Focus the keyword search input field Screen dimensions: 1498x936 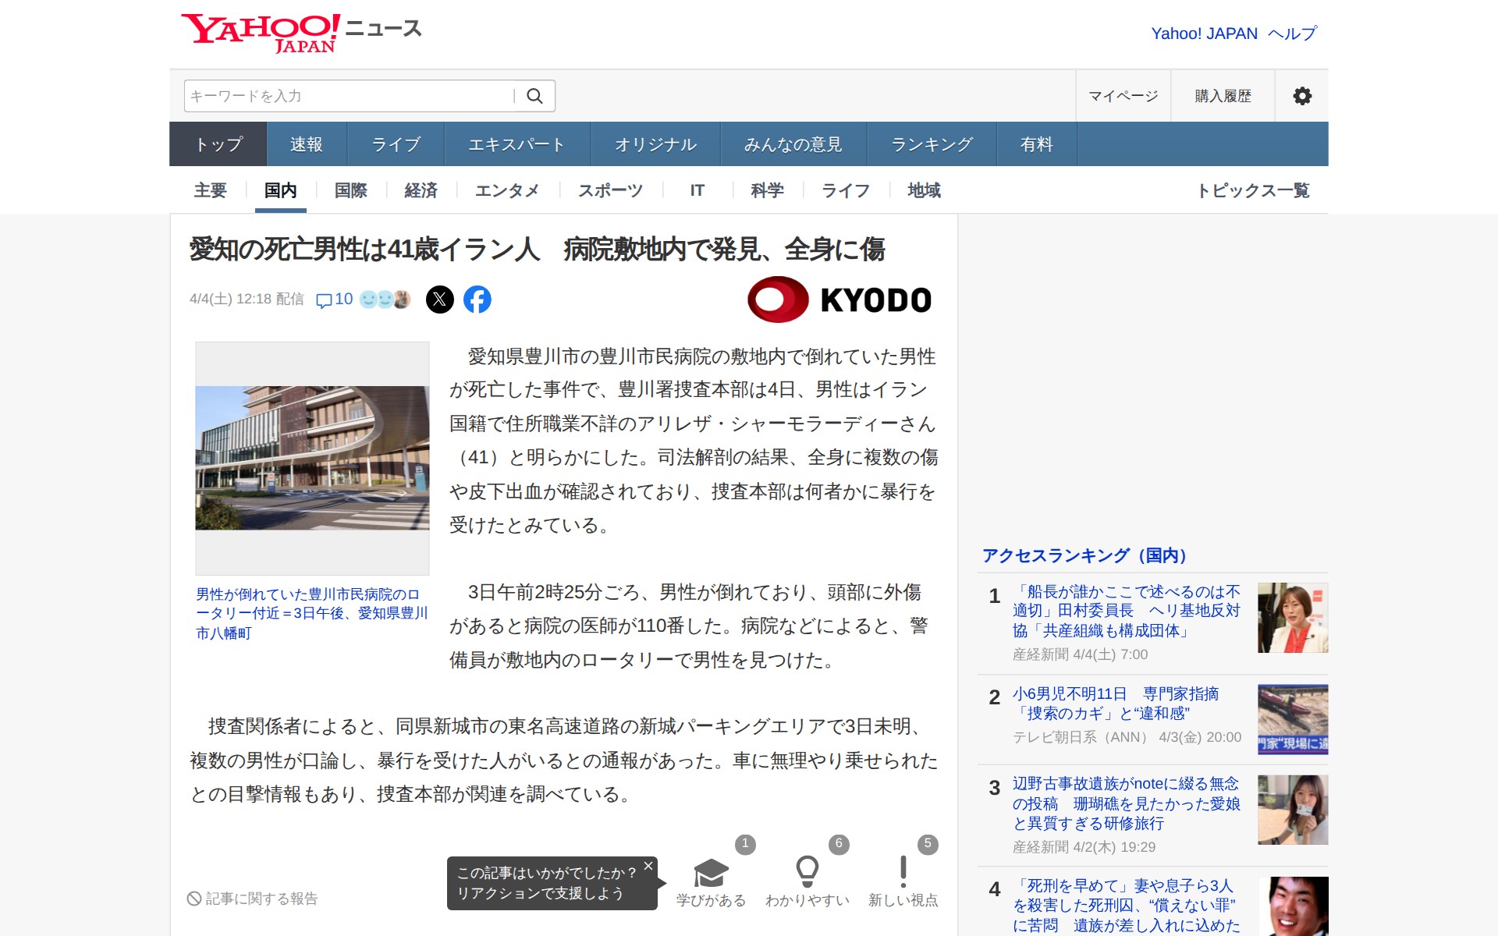coord(347,96)
